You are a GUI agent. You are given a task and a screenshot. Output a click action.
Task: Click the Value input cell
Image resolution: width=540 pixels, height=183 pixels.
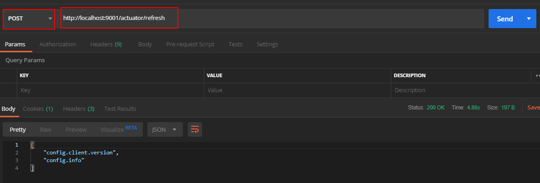(x=297, y=90)
